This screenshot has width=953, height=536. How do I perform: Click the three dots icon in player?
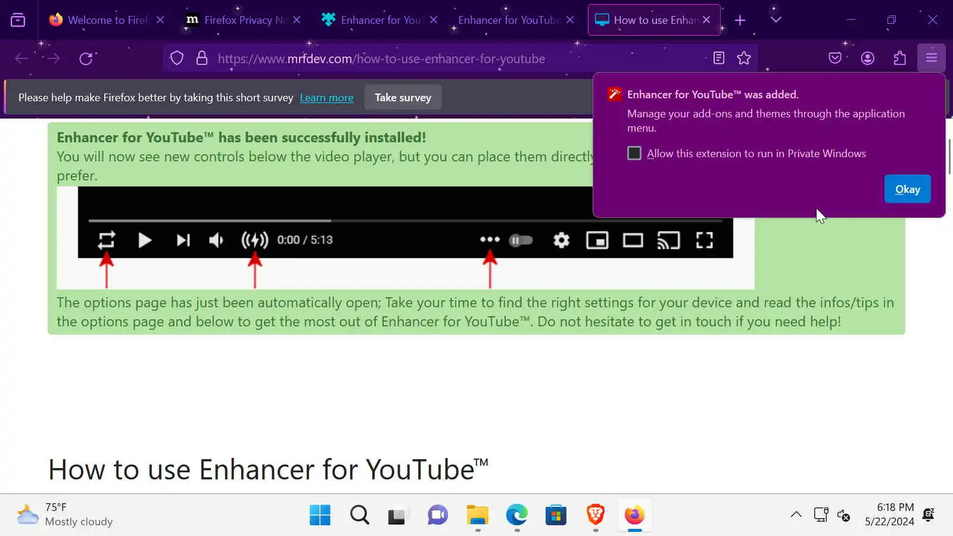[490, 239]
